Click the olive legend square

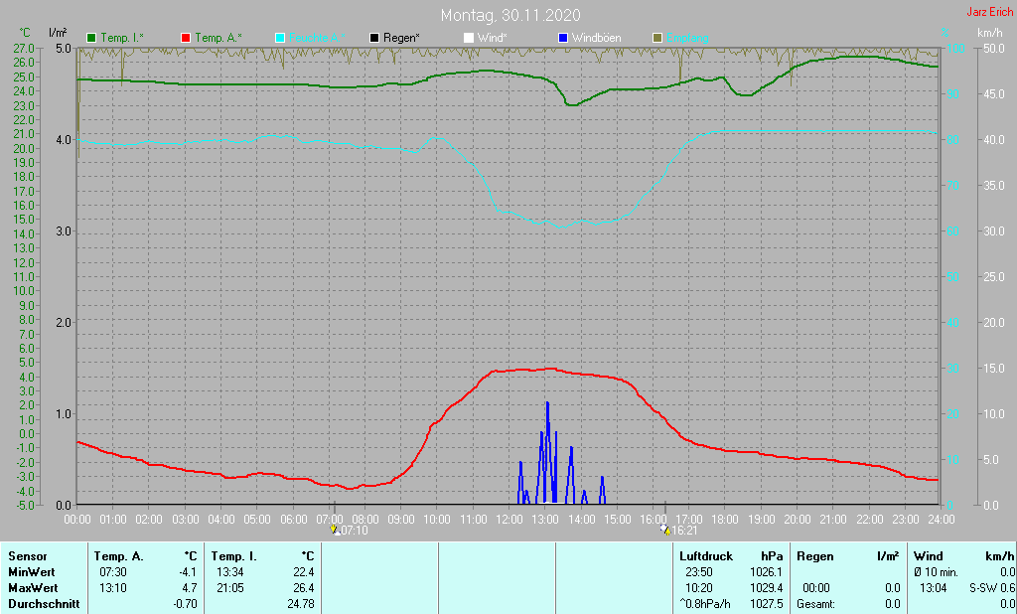click(x=656, y=38)
